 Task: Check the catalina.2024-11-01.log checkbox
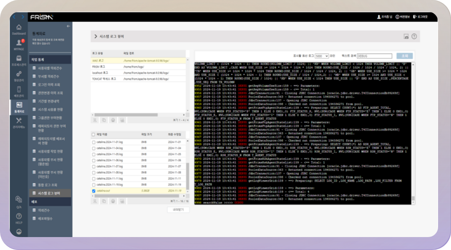pos(94,142)
